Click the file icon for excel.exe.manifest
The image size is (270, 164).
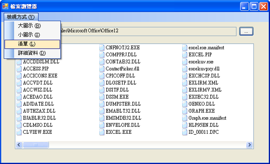pos(185,48)
